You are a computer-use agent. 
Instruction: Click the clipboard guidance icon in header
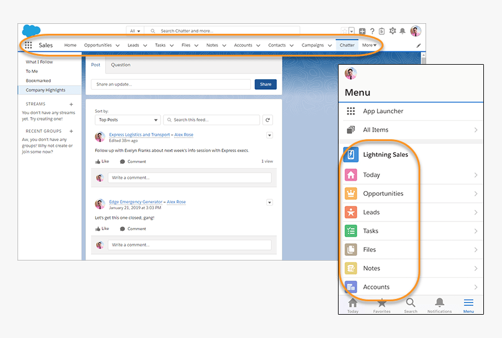(x=382, y=31)
